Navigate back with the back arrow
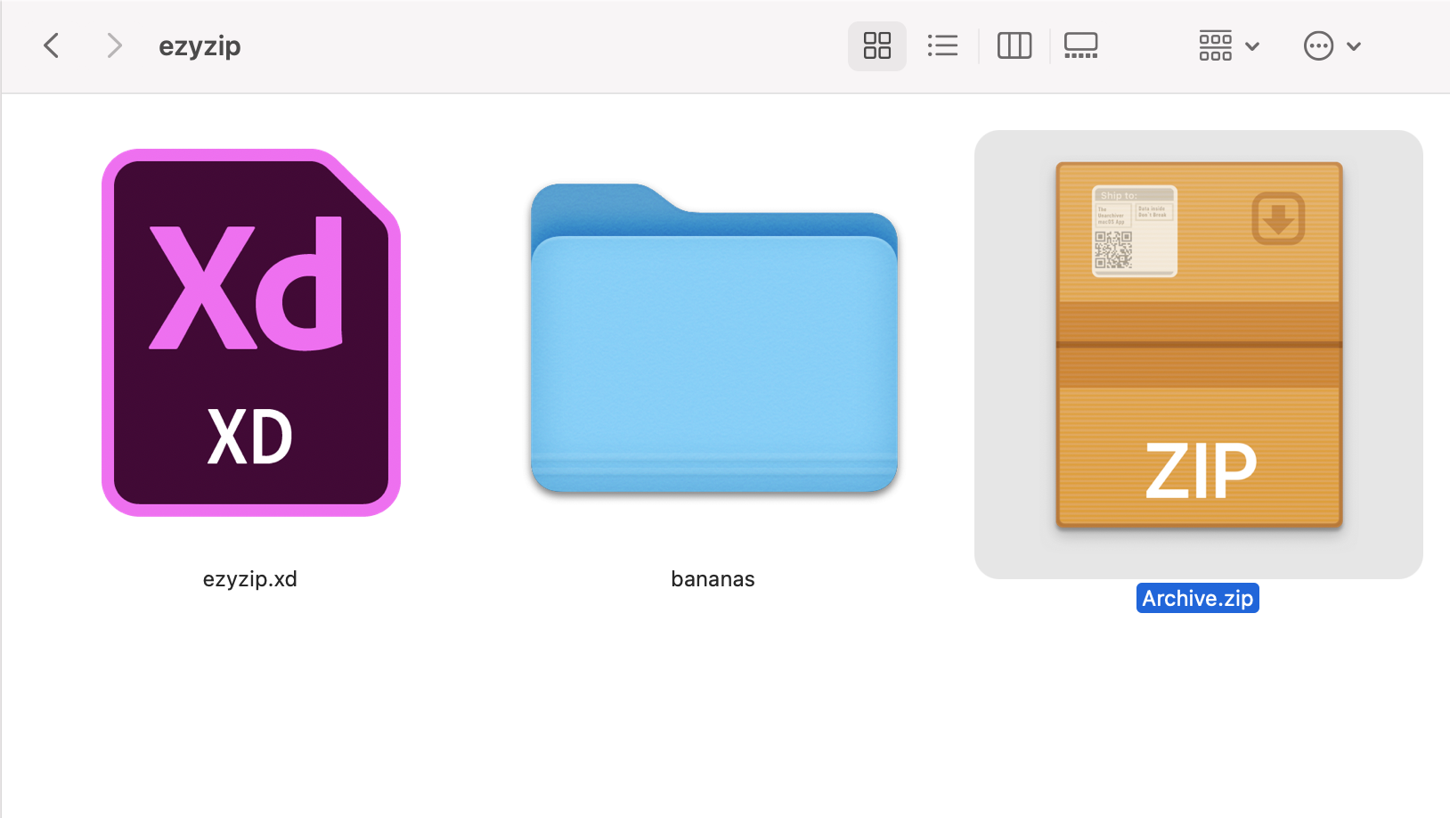Viewport: 1450px width, 818px height. [x=51, y=45]
